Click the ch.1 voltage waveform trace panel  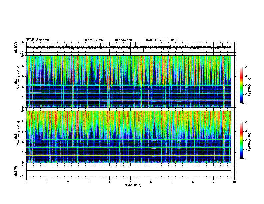coord(131,47)
